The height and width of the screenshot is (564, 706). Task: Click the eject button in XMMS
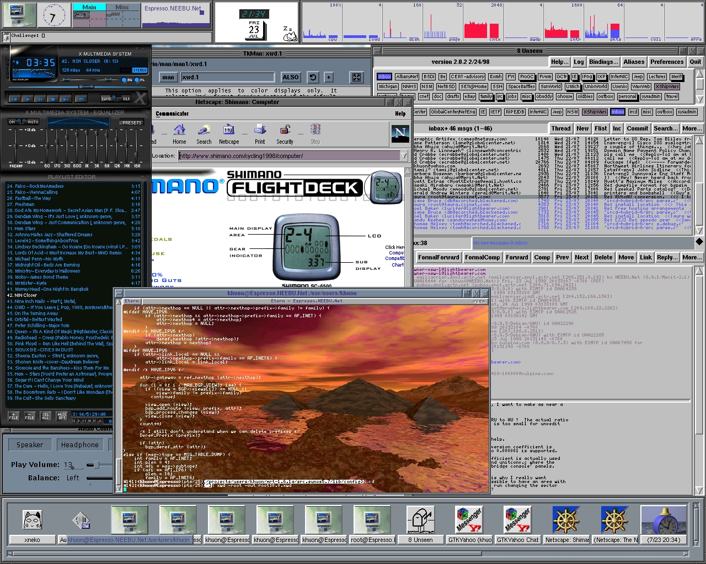pyautogui.click(x=81, y=99)
